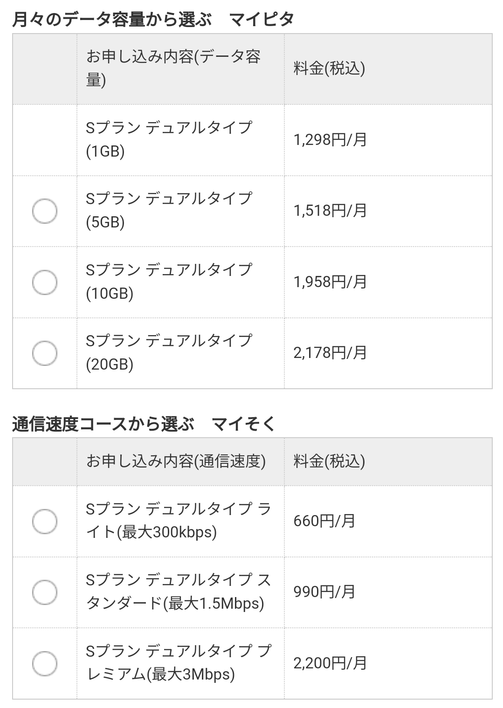Pick the 20GB plan radio button
Image resolution: width=503 pixels, height=708 pixels.
45,353
